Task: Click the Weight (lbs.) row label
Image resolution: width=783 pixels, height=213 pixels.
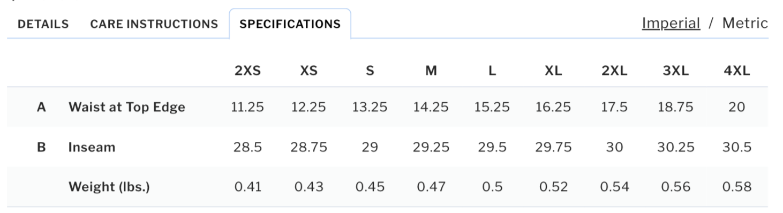Action: point(109,187)
